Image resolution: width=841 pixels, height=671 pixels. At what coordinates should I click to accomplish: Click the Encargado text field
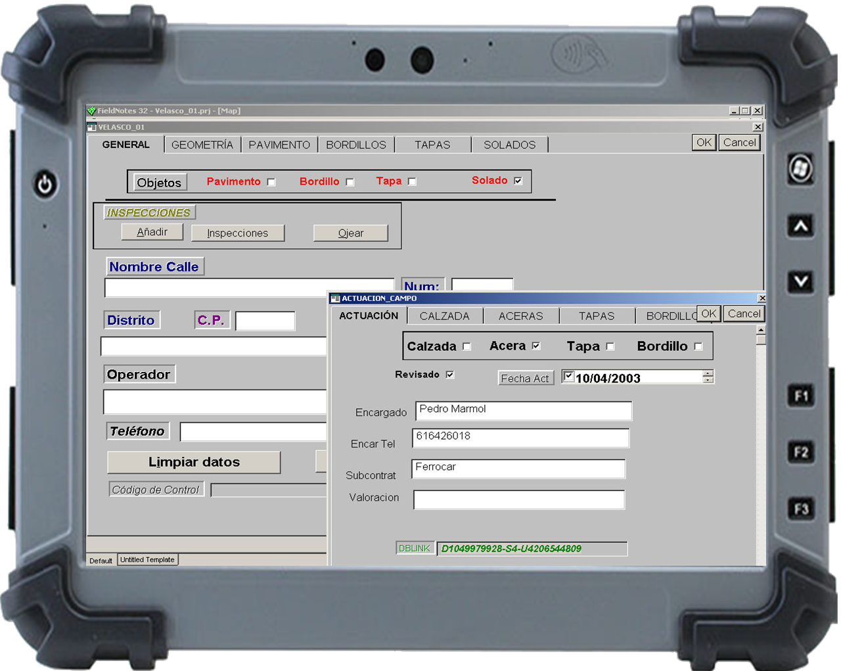point(523,411)
